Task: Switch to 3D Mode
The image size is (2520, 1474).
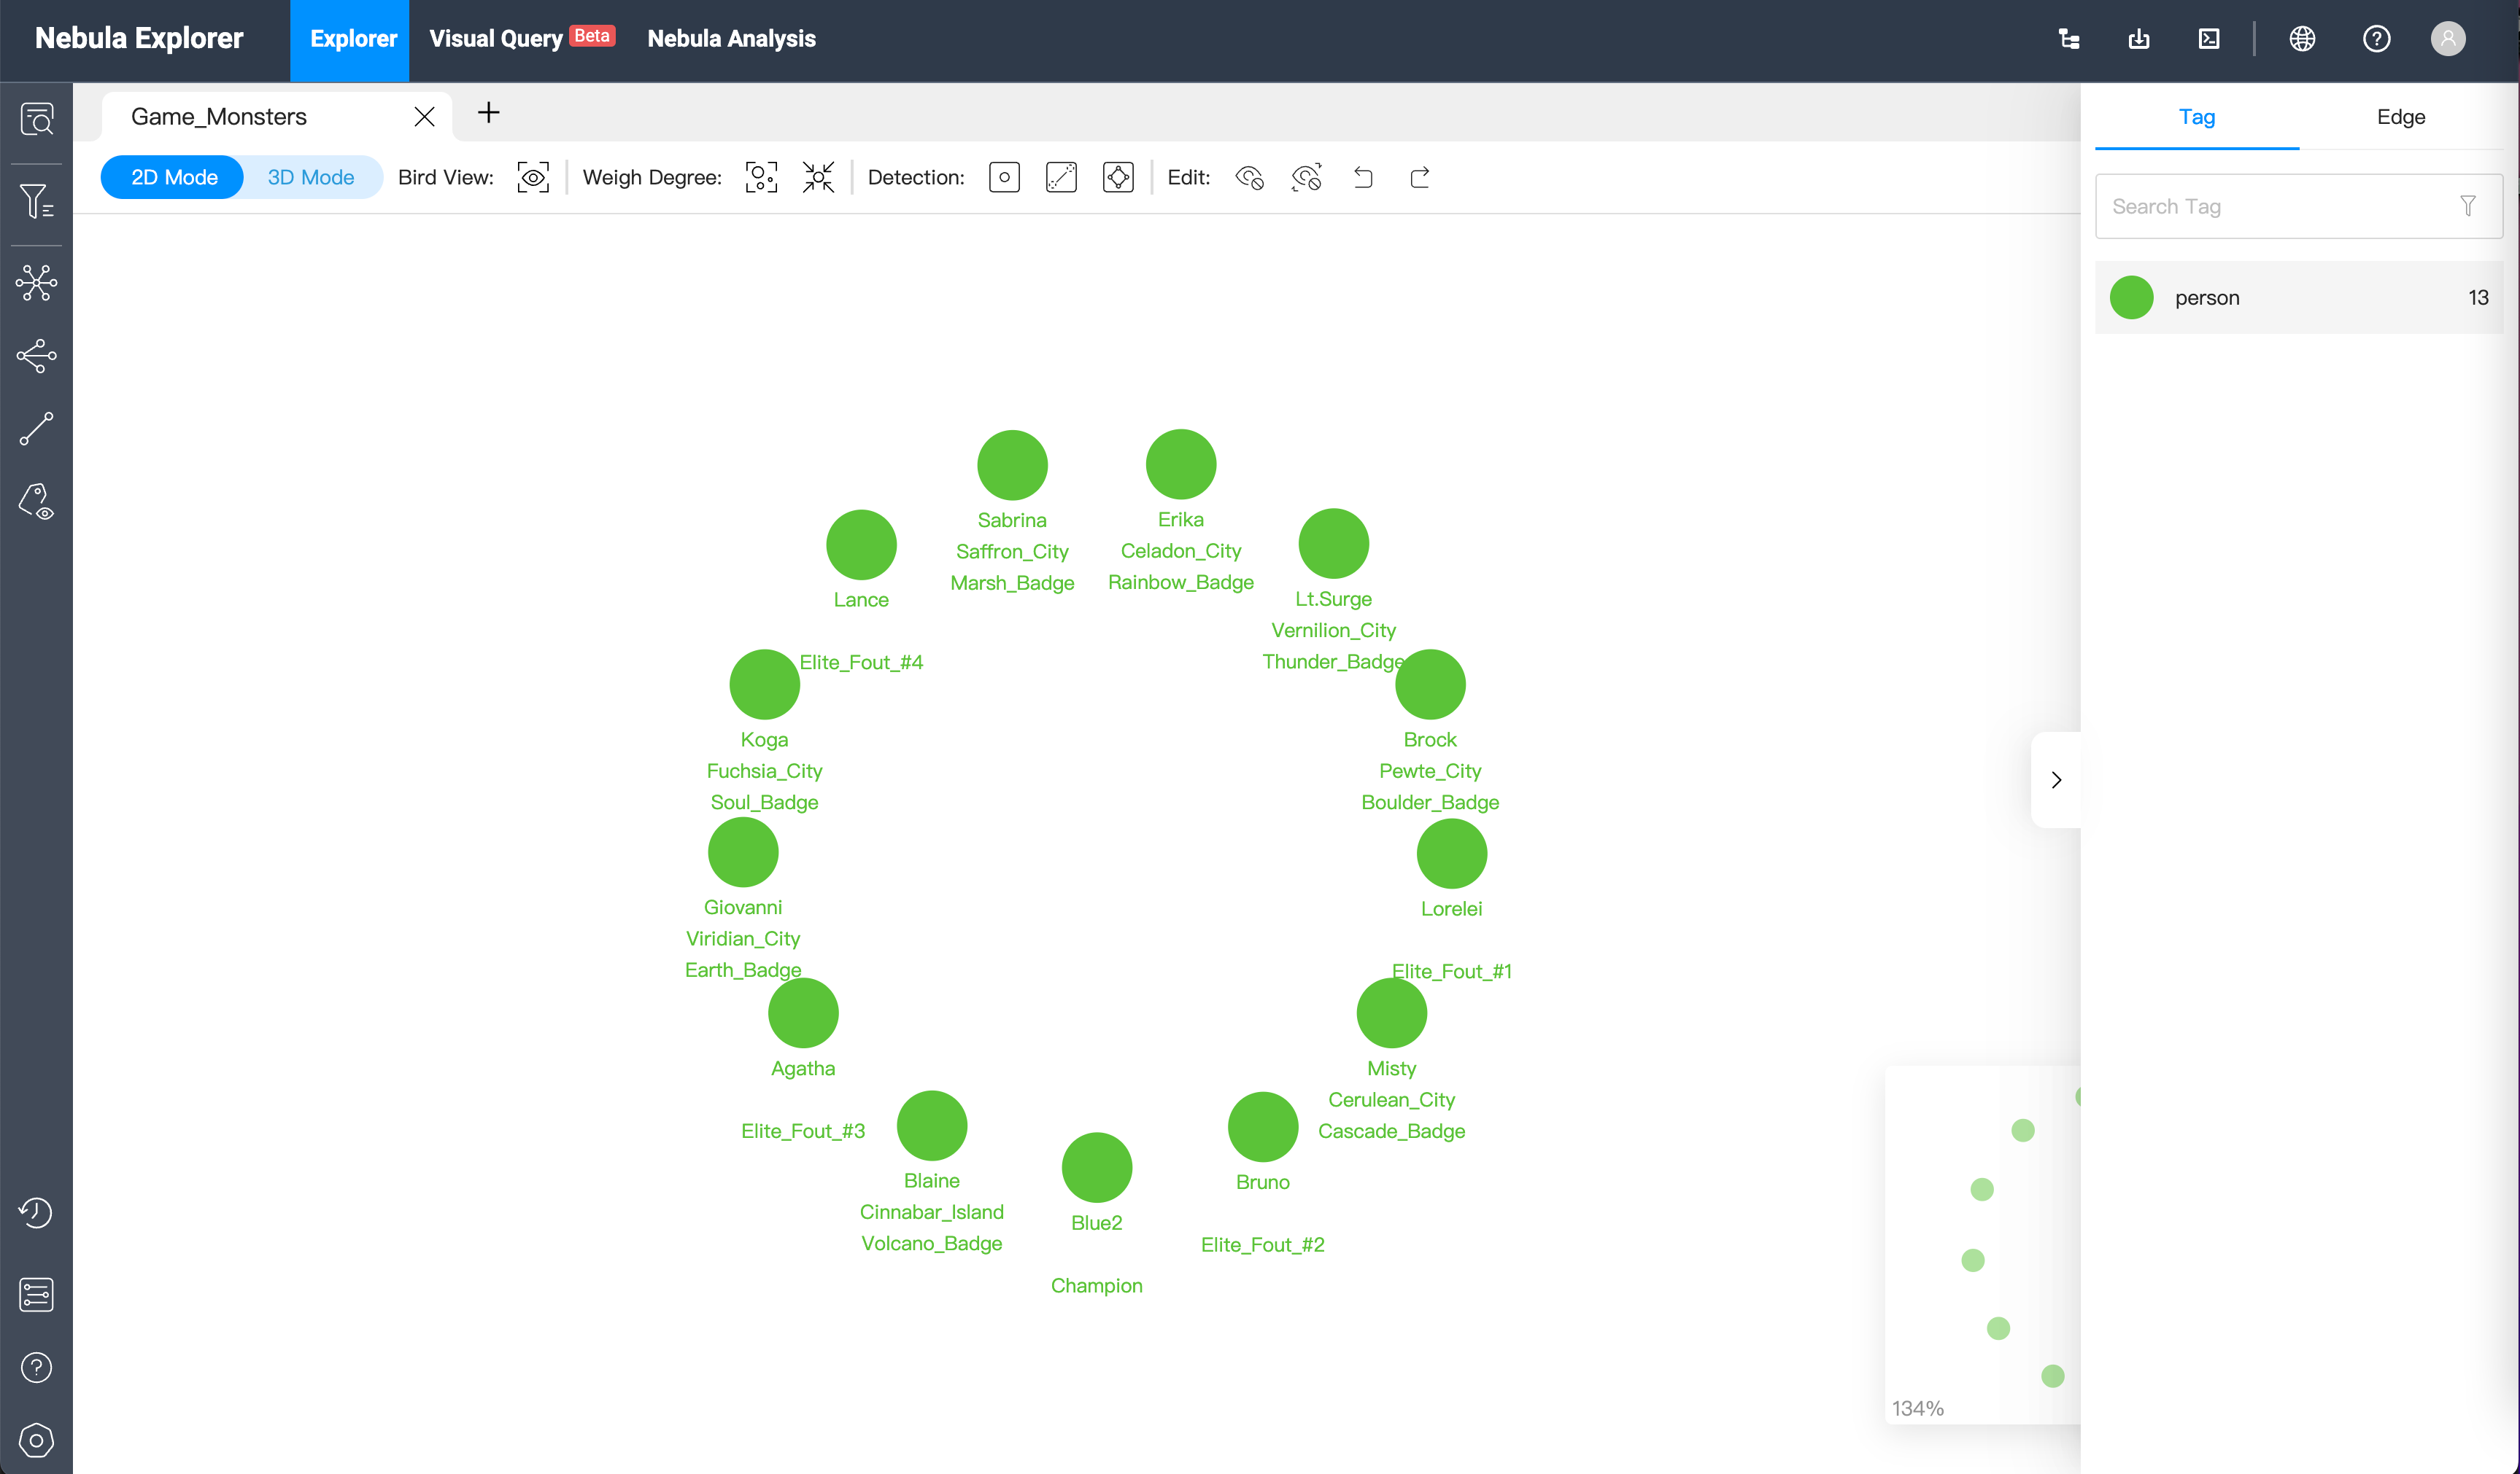Action: point(311,177)
